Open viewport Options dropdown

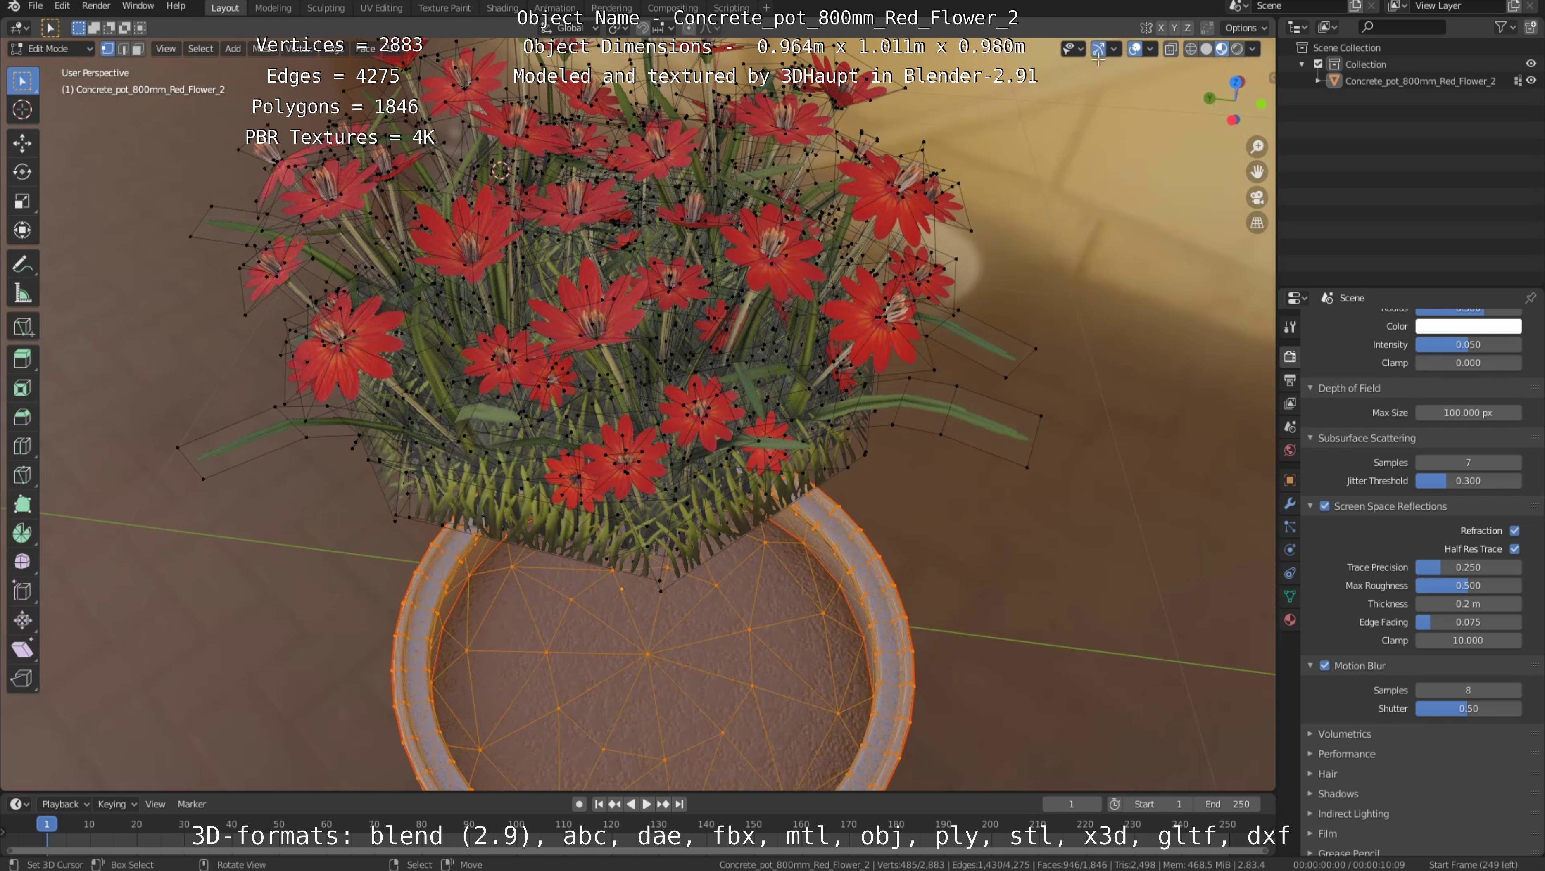click(1246, 28)
